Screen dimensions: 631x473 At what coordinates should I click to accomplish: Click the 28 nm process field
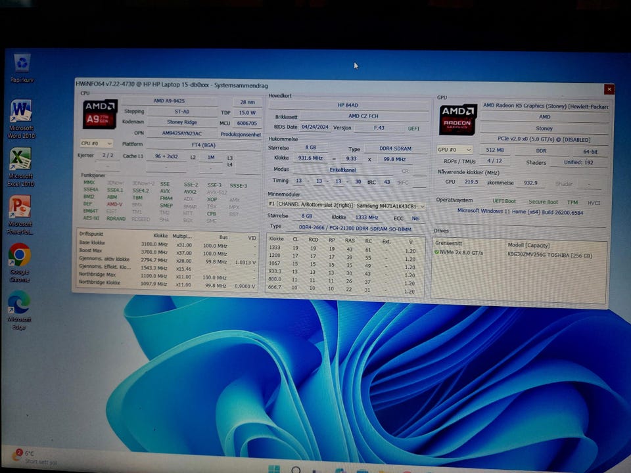[248, 102]
